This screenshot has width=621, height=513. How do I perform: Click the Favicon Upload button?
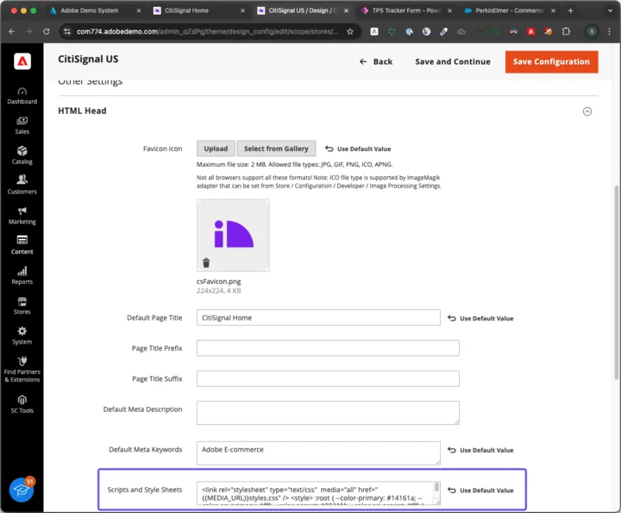[x=216, y=149]
